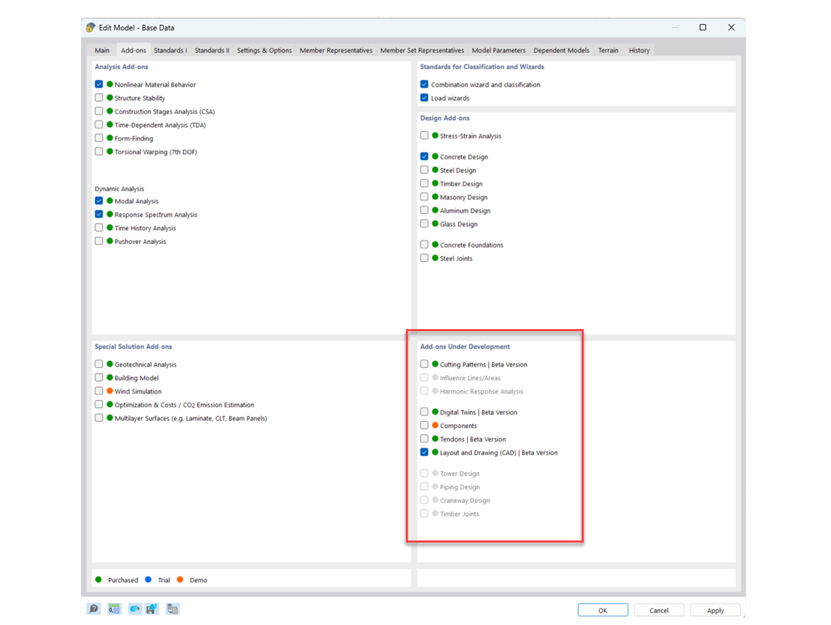Disable the Modal Analysis add-on
The height and width of the screenshot is (625, 831).
98,201
